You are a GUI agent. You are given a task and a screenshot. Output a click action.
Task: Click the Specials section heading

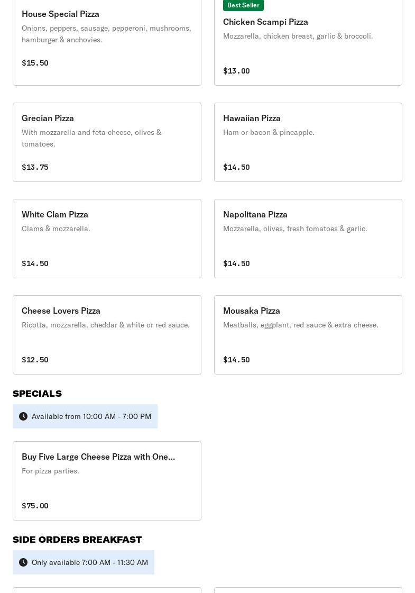click(x=37, y=394)
